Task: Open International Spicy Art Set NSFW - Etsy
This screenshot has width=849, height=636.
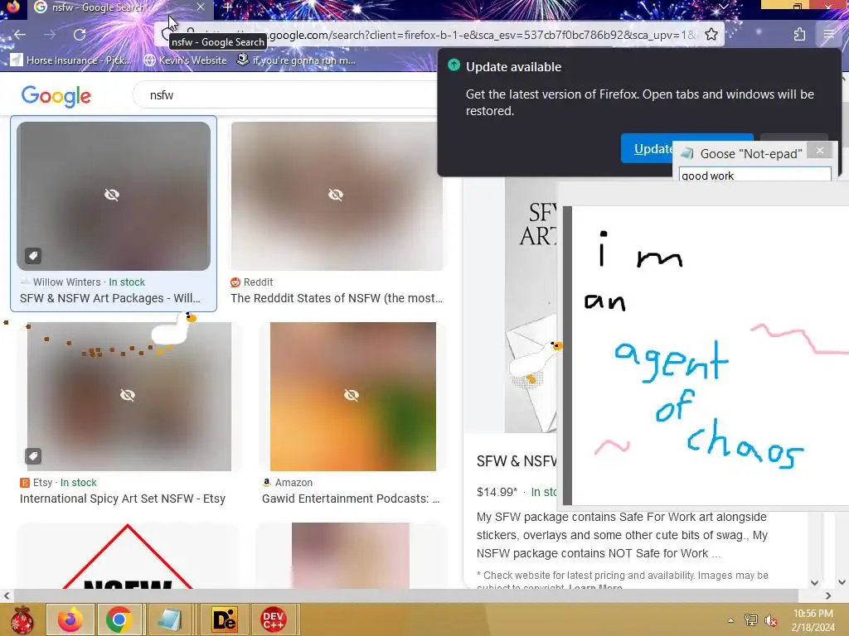Action: (123, 499)
